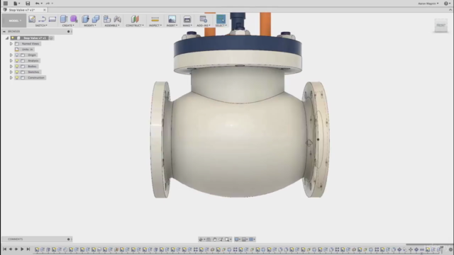Collapse the Stop Valve root node
This screenshot has height=255, width=454.
7,38
